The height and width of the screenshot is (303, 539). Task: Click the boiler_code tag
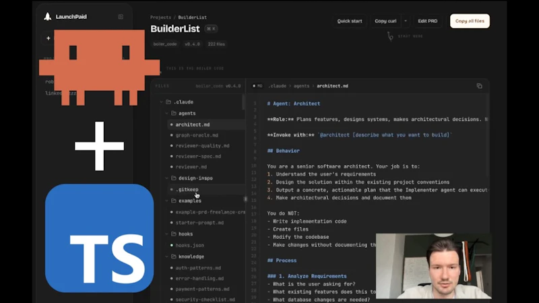(165, 44)
